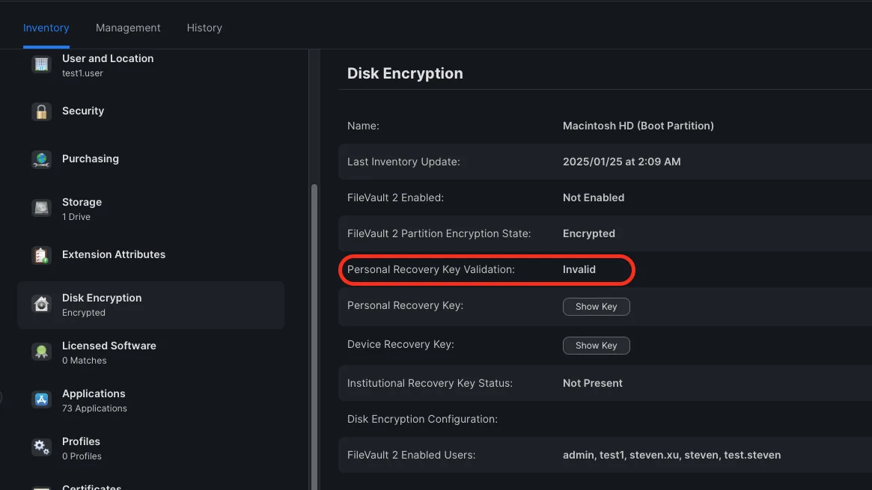Click the Purchasing globe icon
Image resolution: width=872 pixels, height=490 pixels.
41,159
